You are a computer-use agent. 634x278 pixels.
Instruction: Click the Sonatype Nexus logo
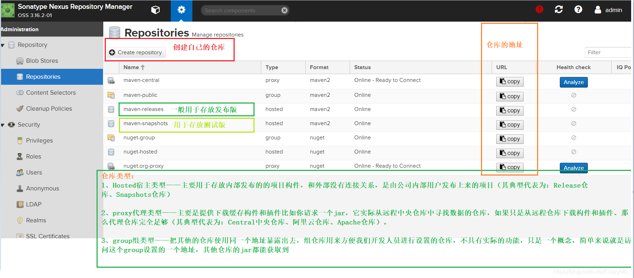click(7, 10)
